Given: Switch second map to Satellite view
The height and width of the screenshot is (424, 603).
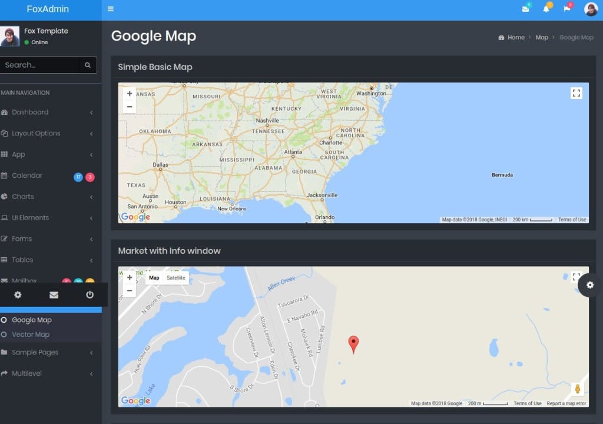Looking at the screenshot, I should tap(175, 278).
